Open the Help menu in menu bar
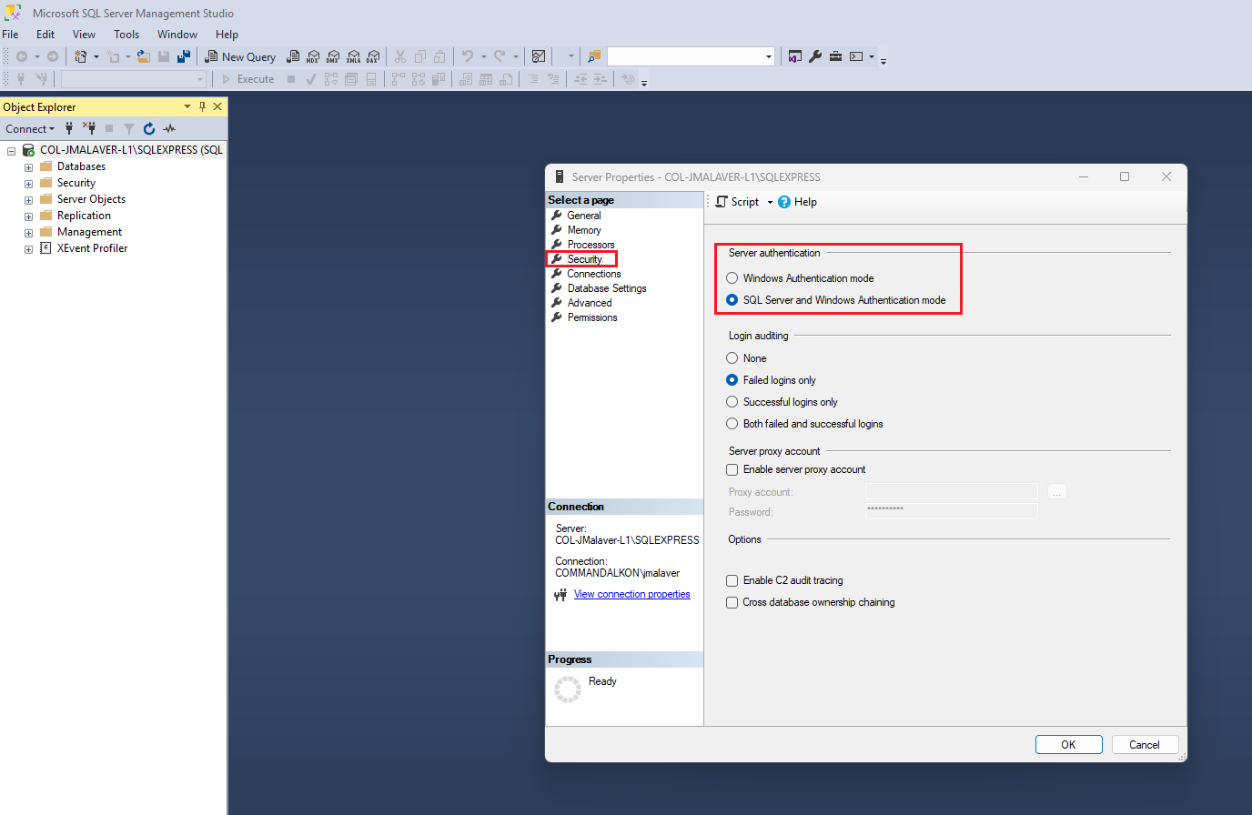The height and width of the screenshot is (815, 1252). click(227, 35)
